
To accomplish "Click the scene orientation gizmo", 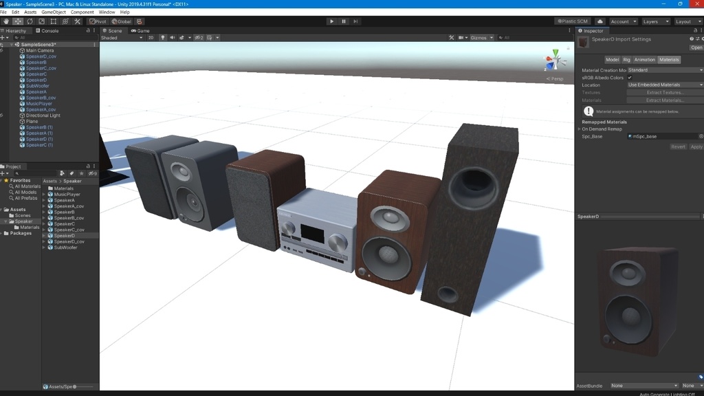I will 555,61.
